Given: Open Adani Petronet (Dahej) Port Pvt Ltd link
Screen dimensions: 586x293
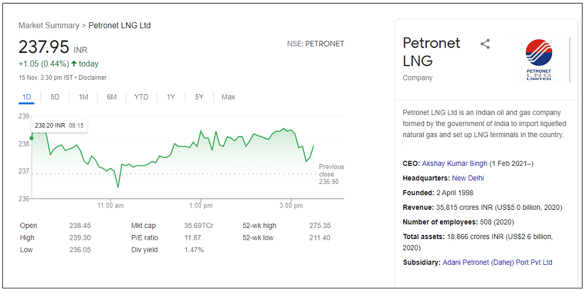Looking at the screenshot, I should click(x=498, y=263).
